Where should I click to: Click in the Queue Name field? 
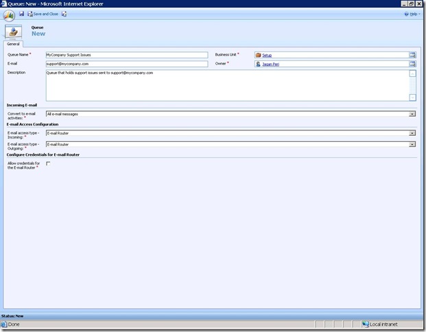click(x=126, y=54)
